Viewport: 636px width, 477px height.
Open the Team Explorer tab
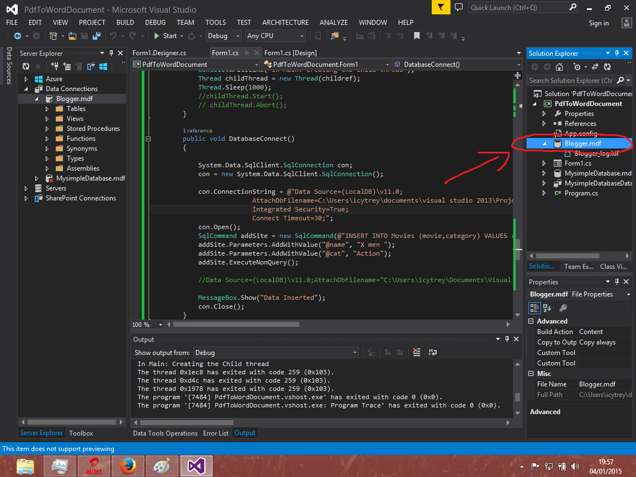579,267
